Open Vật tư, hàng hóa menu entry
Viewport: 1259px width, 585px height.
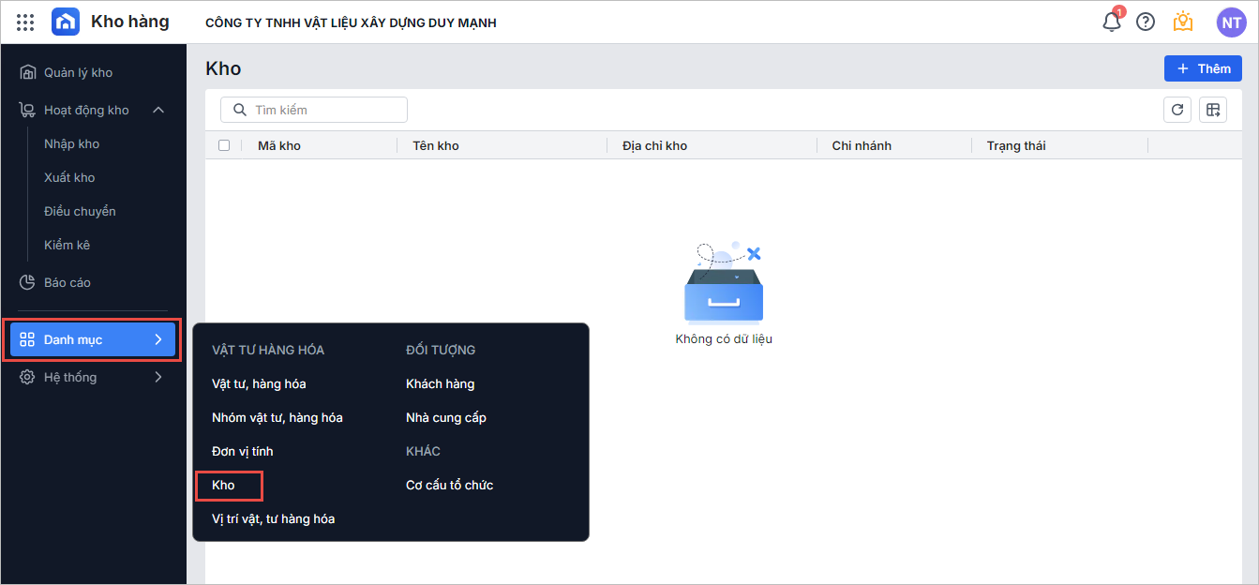click(x=259, y=383)
